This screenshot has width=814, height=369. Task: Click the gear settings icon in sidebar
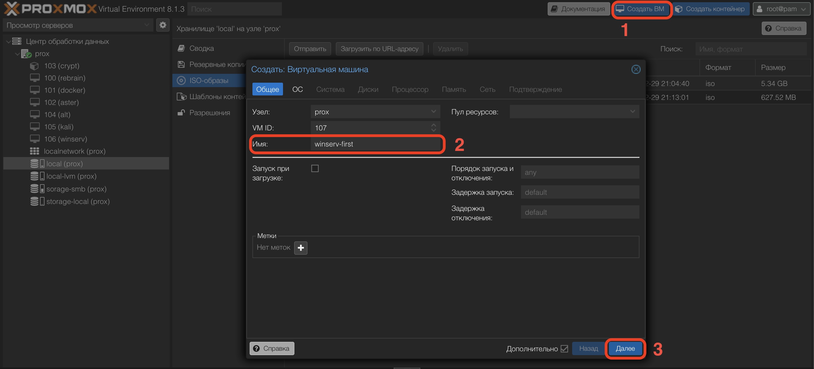[163, 25]
